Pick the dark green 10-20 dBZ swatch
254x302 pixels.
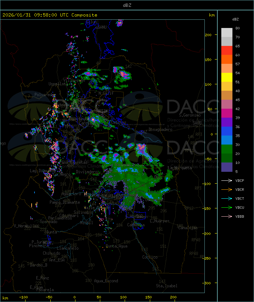click(227, 158)
